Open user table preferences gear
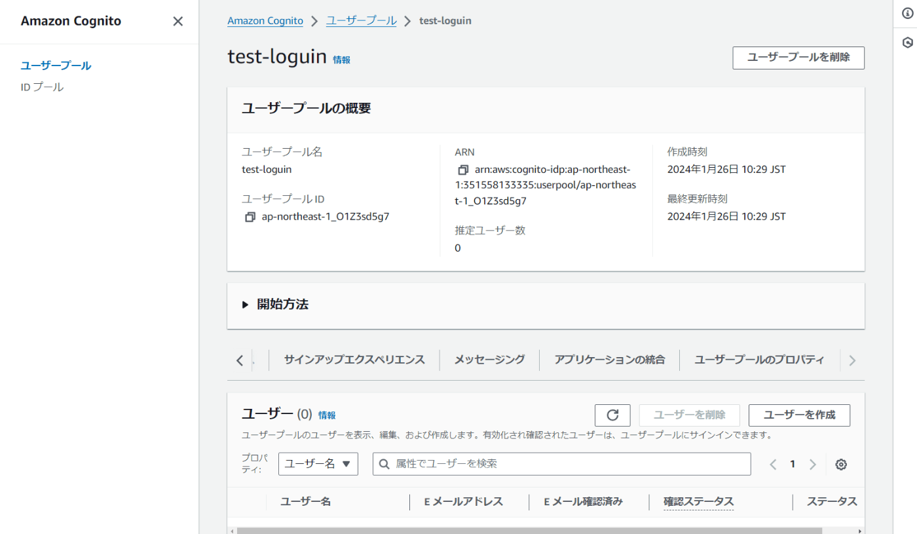 (841, 465)
